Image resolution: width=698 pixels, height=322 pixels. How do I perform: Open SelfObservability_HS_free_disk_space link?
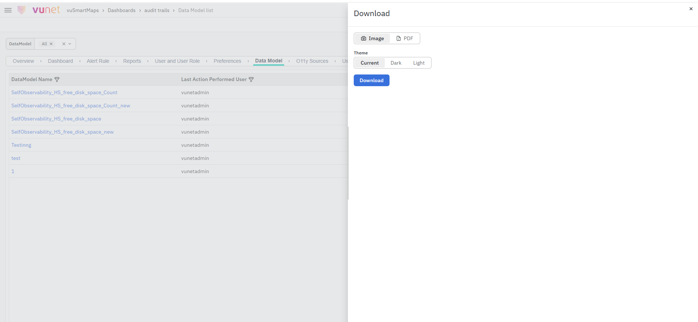[x=56, y=119]
